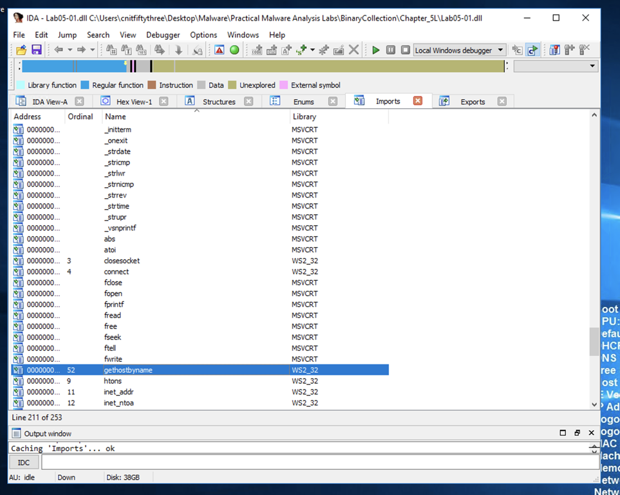Open the Debugger menu
Viewport: 620px width, 495px height.
(163, 35)
